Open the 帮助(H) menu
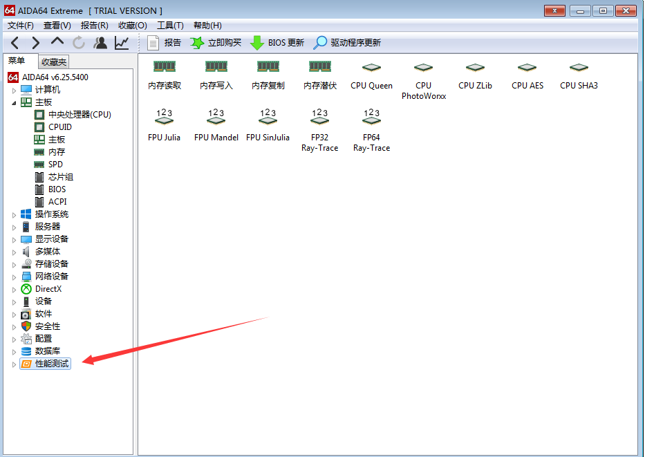 point(207,26)
